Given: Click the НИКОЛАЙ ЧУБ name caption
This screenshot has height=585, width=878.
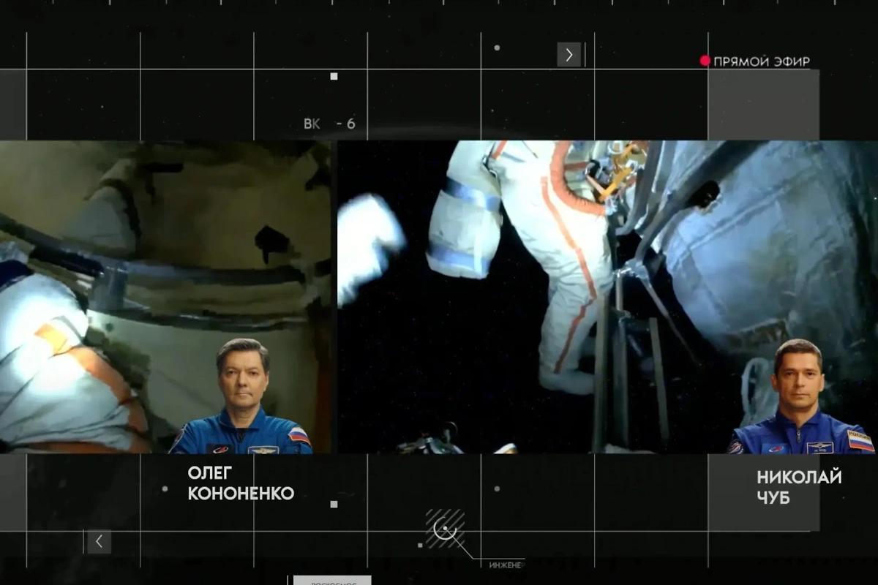Looking at the screenshot, I should tap(799, 487).
